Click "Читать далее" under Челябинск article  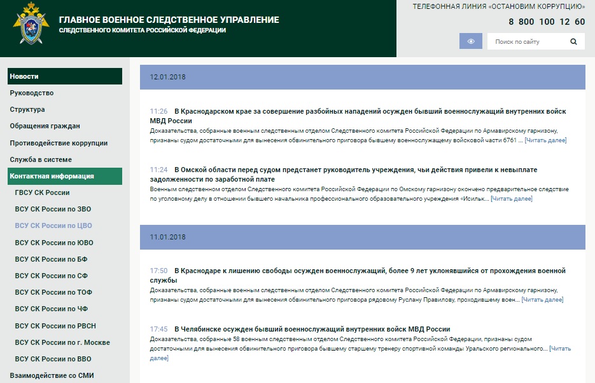560,349
